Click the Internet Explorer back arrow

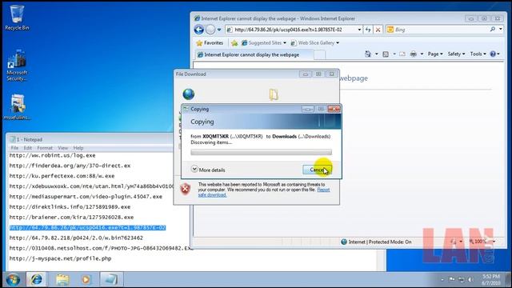point(199,30)
